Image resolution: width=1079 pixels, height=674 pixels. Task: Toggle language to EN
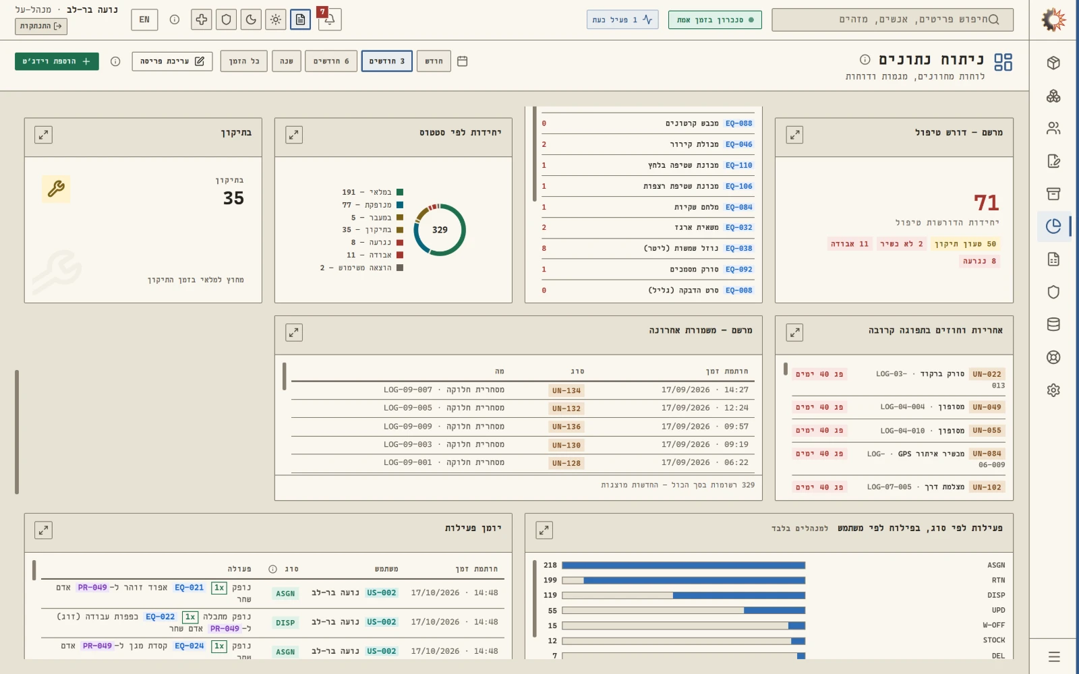click(x=144, y=20)
